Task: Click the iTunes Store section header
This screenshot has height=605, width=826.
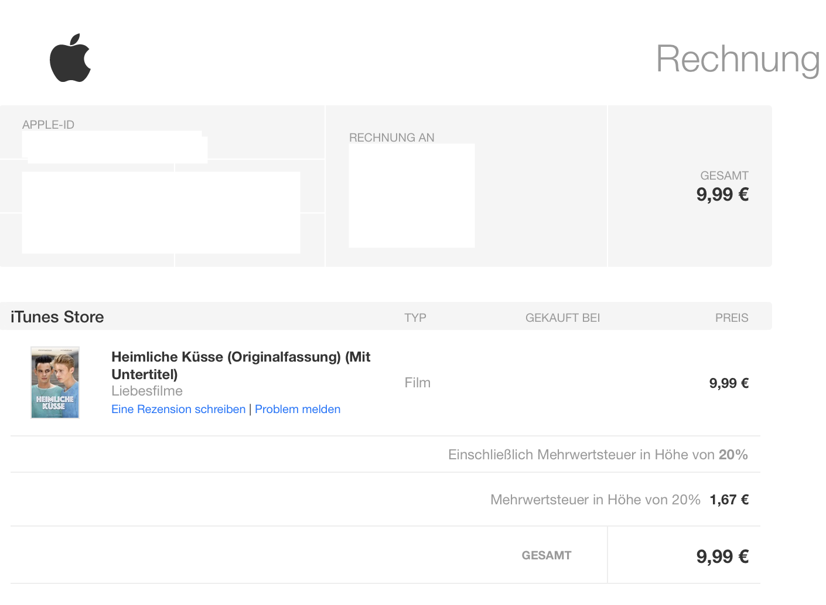Action: click(x=57, y=317)
